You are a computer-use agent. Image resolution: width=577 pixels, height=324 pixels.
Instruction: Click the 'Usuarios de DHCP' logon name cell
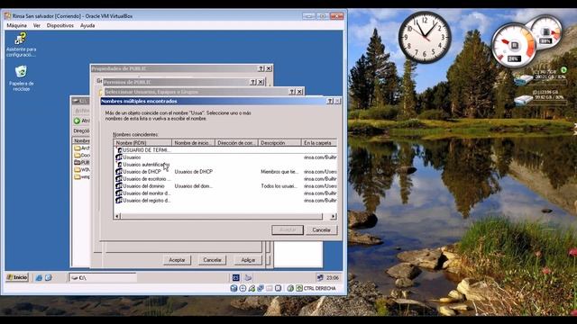[x=194, y=172]
